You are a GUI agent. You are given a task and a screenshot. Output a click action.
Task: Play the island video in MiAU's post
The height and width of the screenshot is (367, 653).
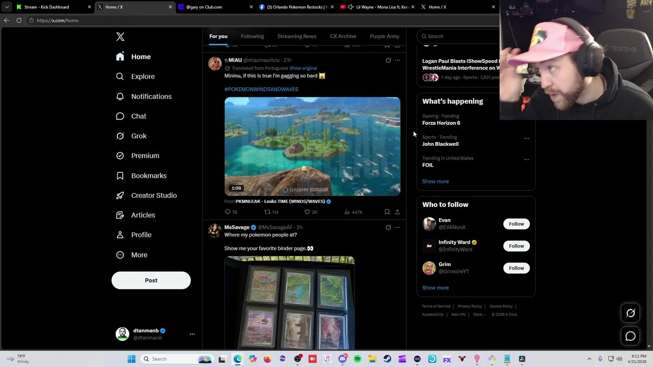pos(312,146)
